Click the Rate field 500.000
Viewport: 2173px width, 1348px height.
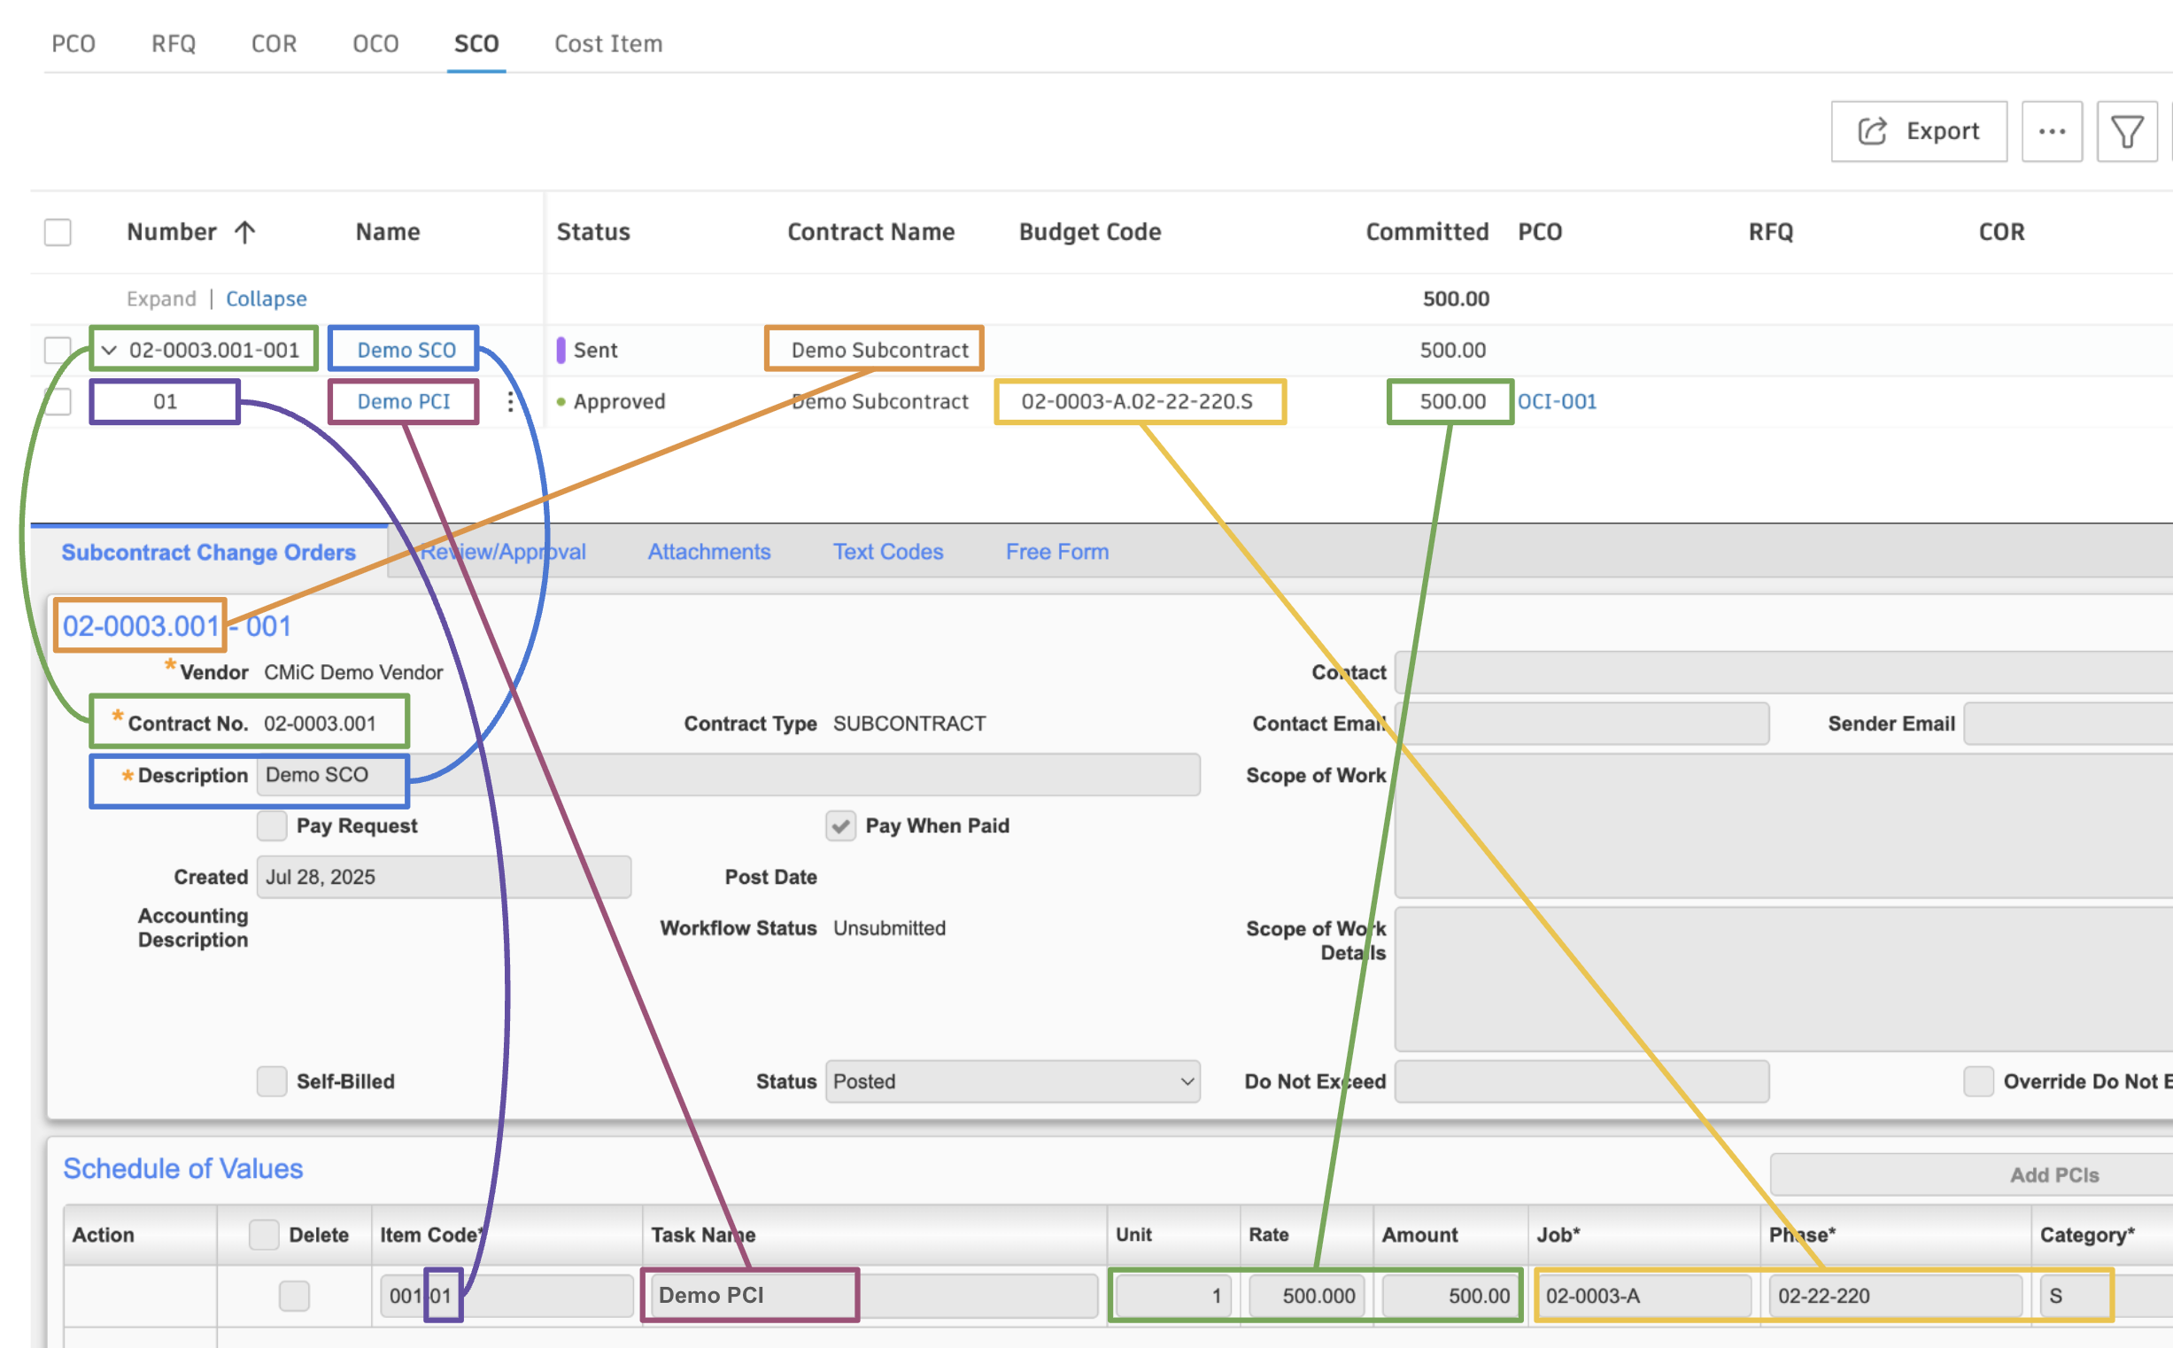[x=1307, y=1296]
